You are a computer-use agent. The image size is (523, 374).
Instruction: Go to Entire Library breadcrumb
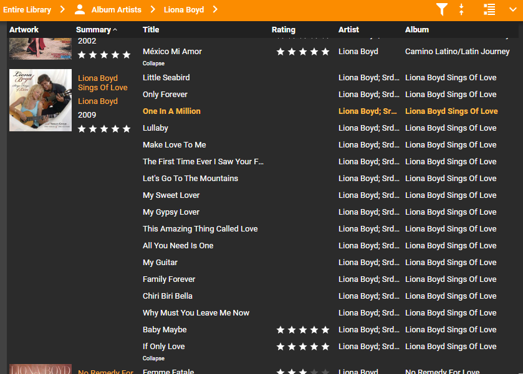[26, 9]
